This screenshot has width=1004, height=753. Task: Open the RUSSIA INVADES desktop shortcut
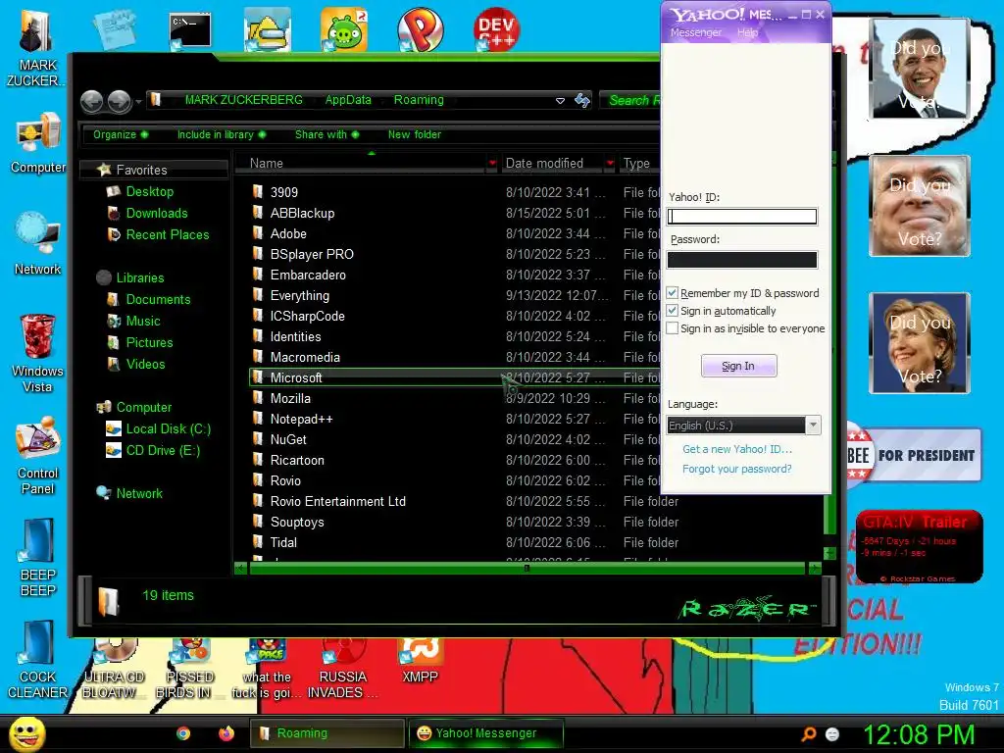(342, 669)
